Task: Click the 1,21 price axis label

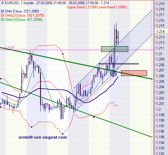Action: [x=159, y=54]
